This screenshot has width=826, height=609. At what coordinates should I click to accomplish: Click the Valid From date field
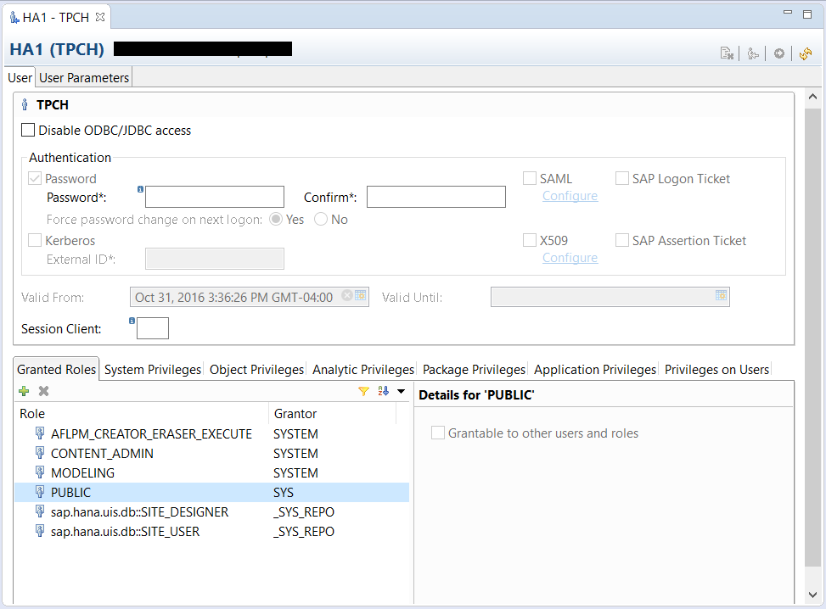click(x=250, y=297)
